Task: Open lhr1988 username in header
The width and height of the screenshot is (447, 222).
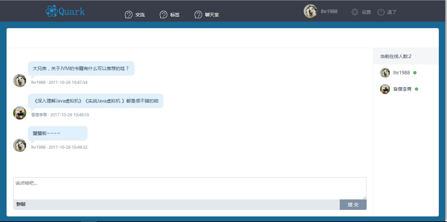Action: 329,11
